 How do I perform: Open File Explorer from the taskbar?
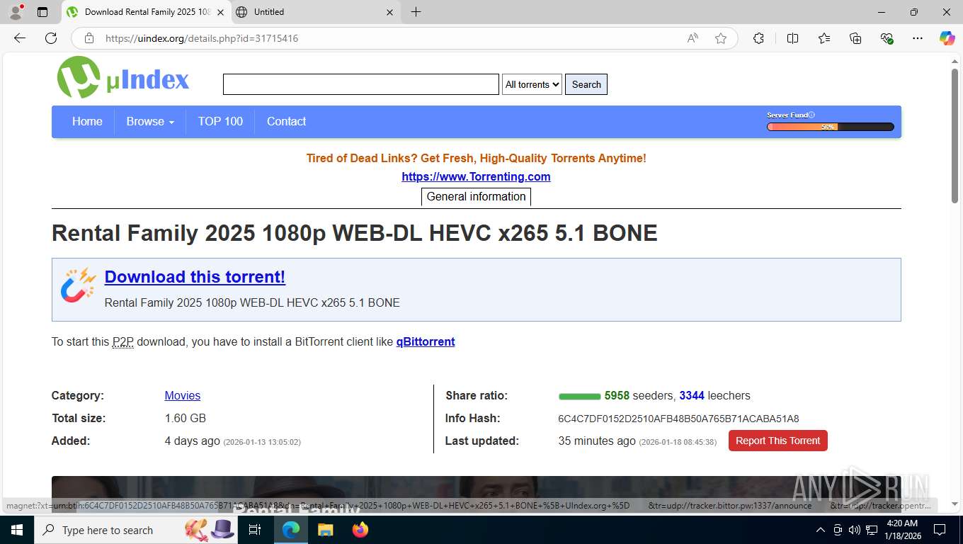(325, 530)
